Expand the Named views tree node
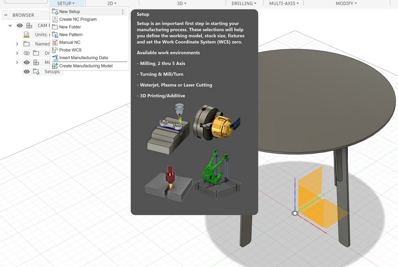 [x=17, y=44]
